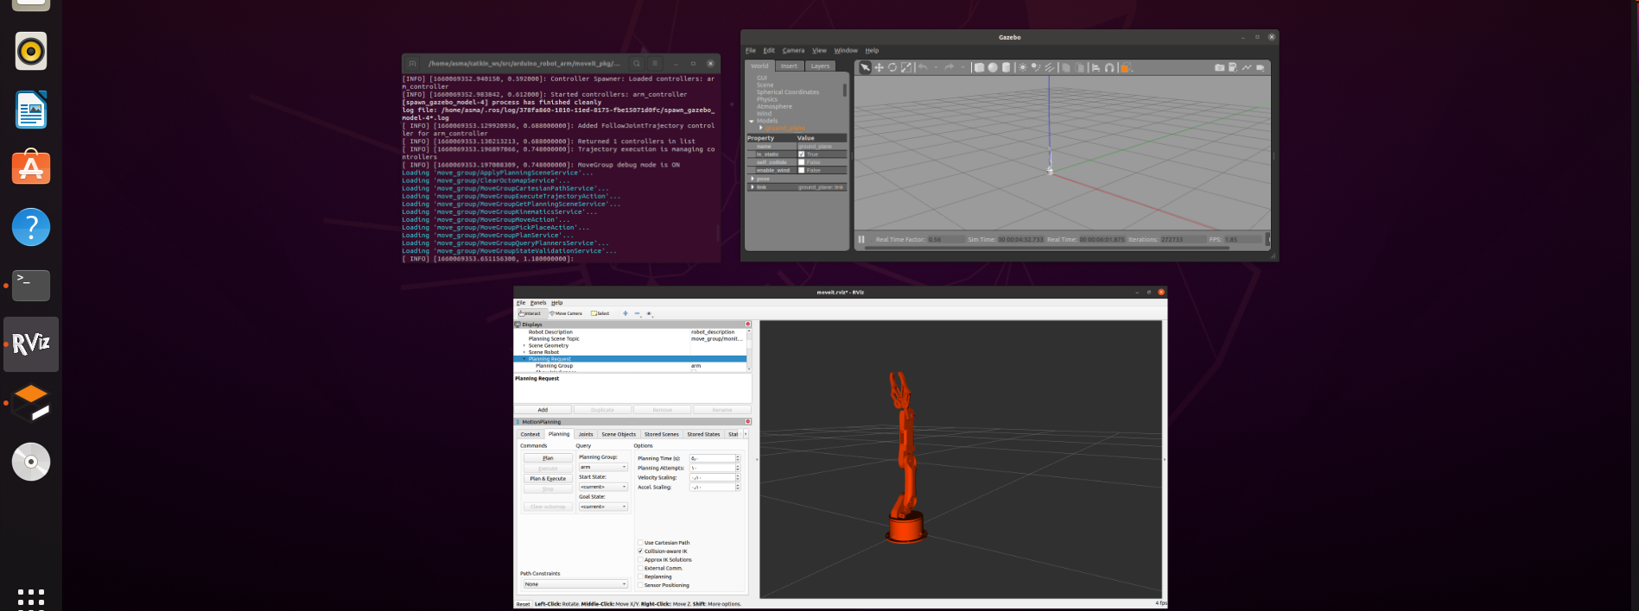Open the Planning Group arm dropdown
This screenshot has height=611, width=1639.
603,467
